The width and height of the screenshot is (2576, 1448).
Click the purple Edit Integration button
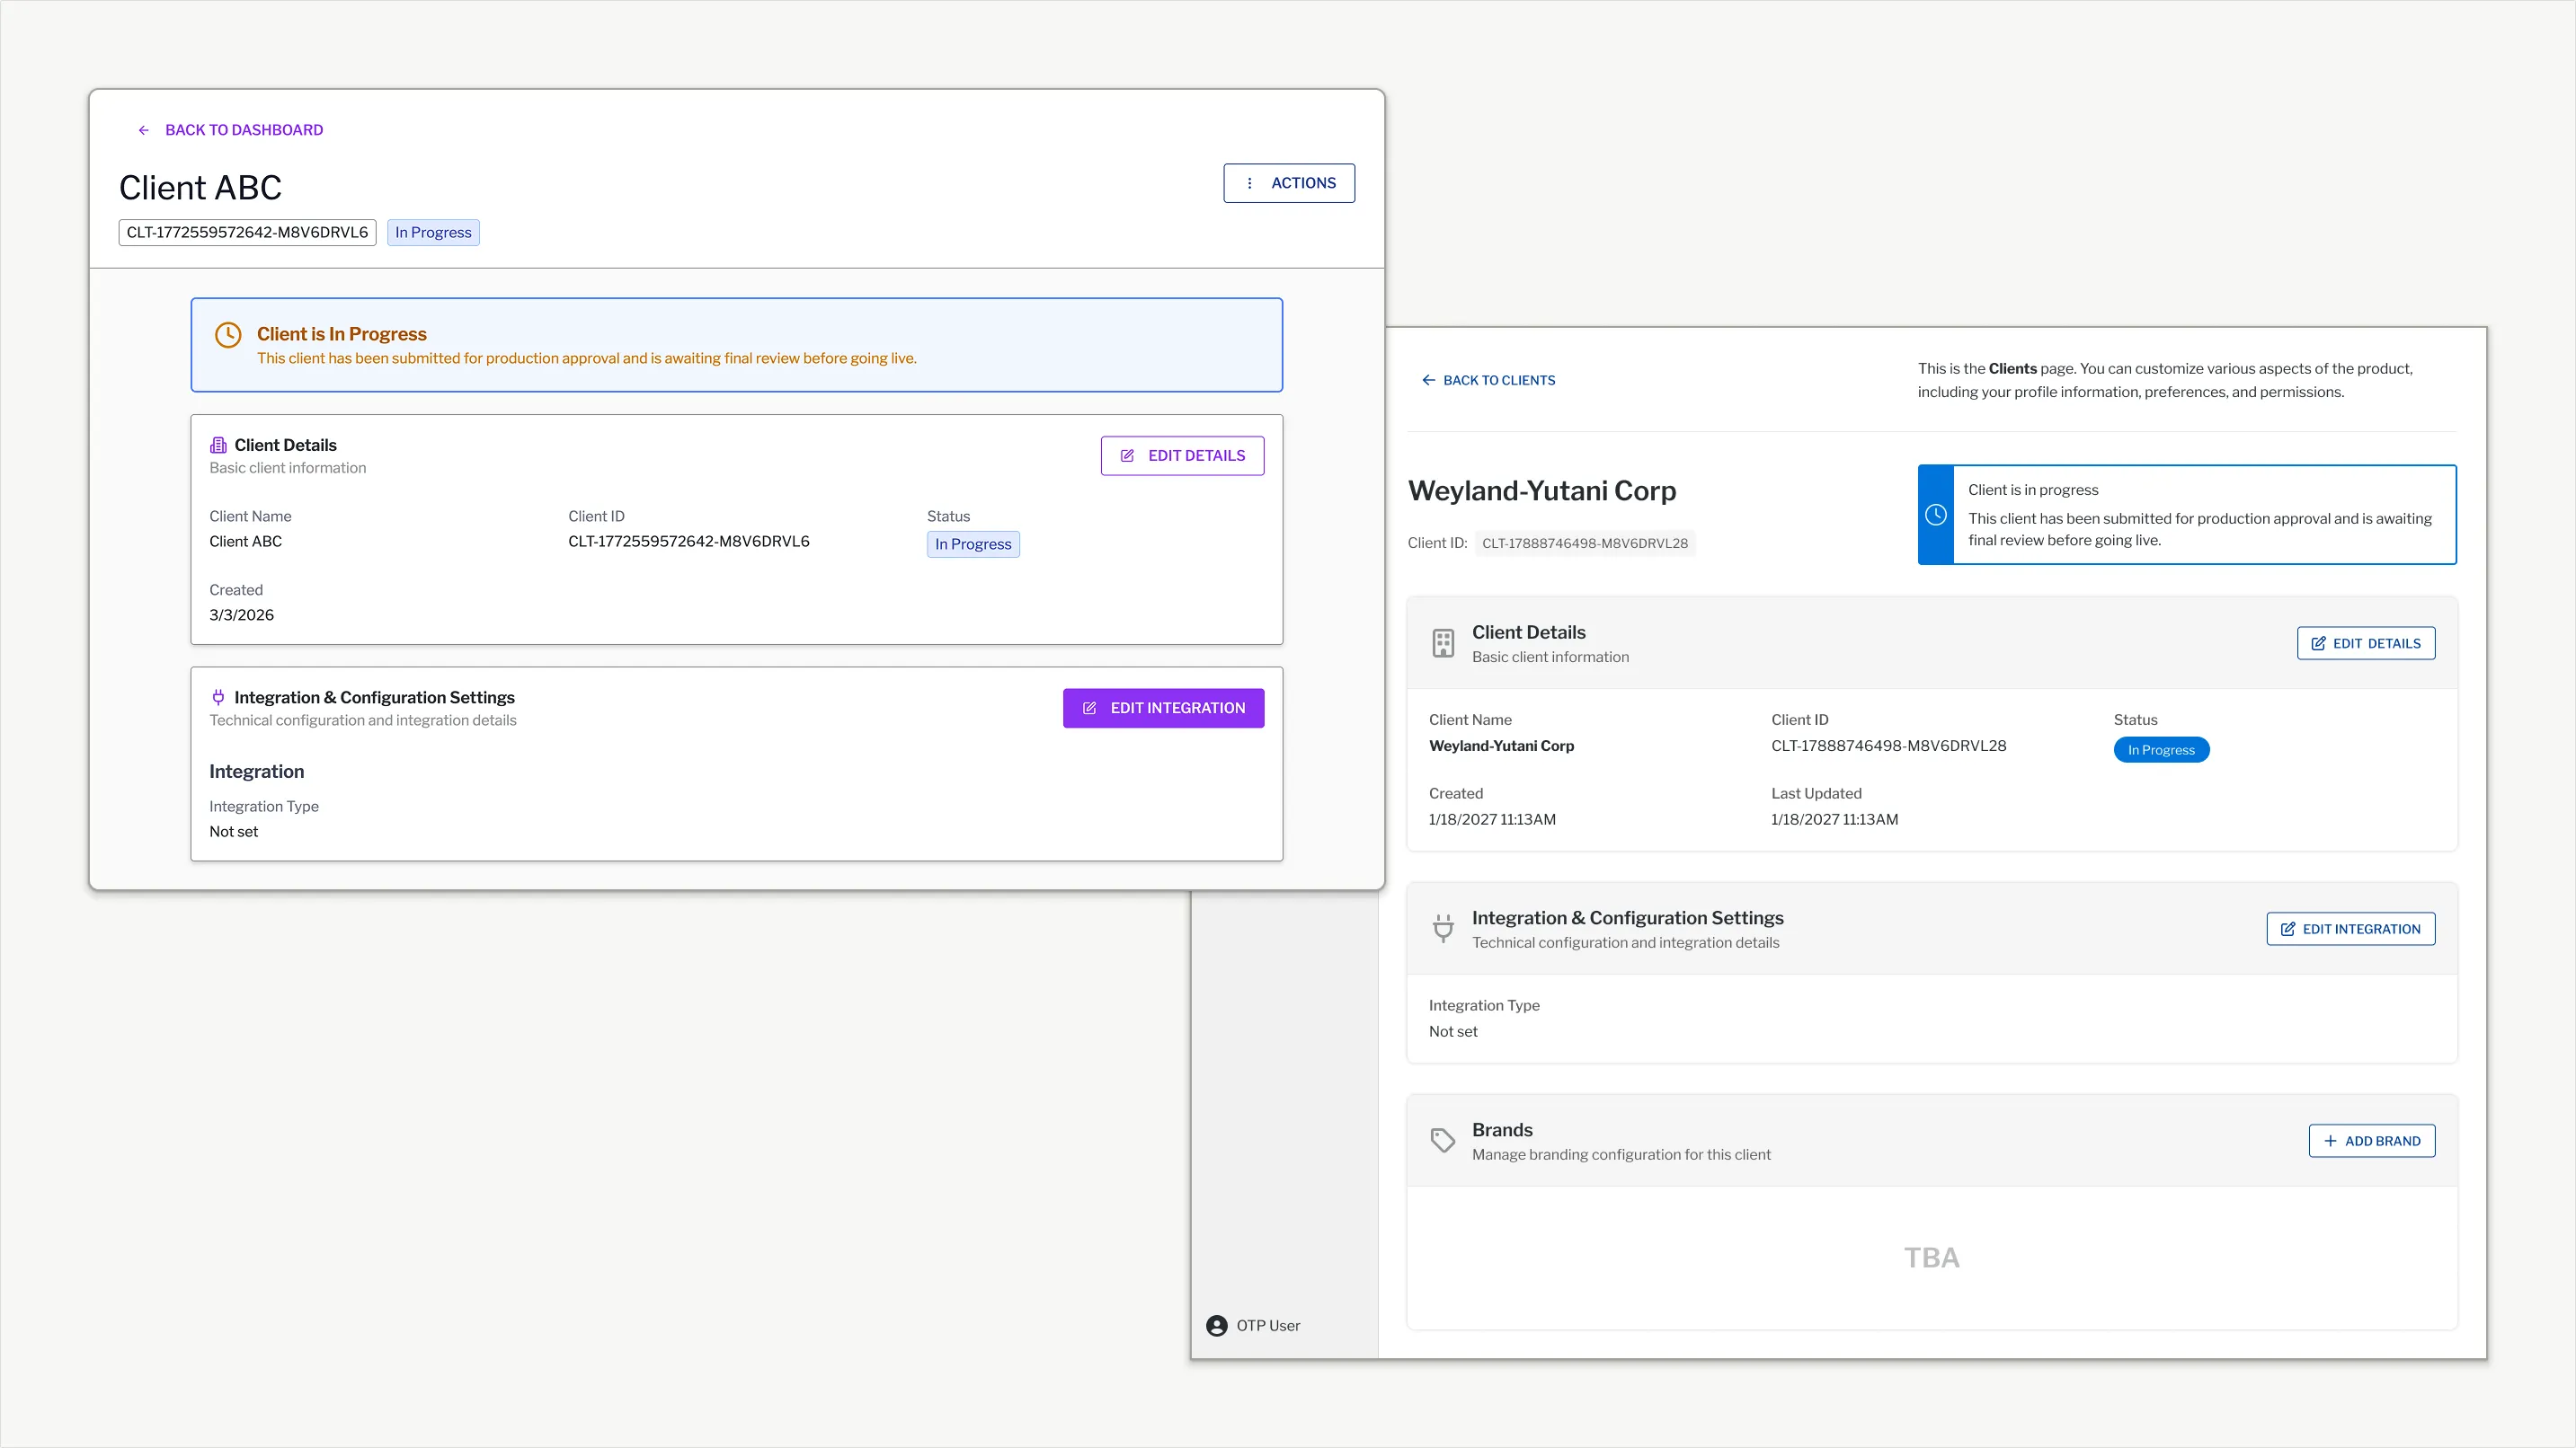1163,708
